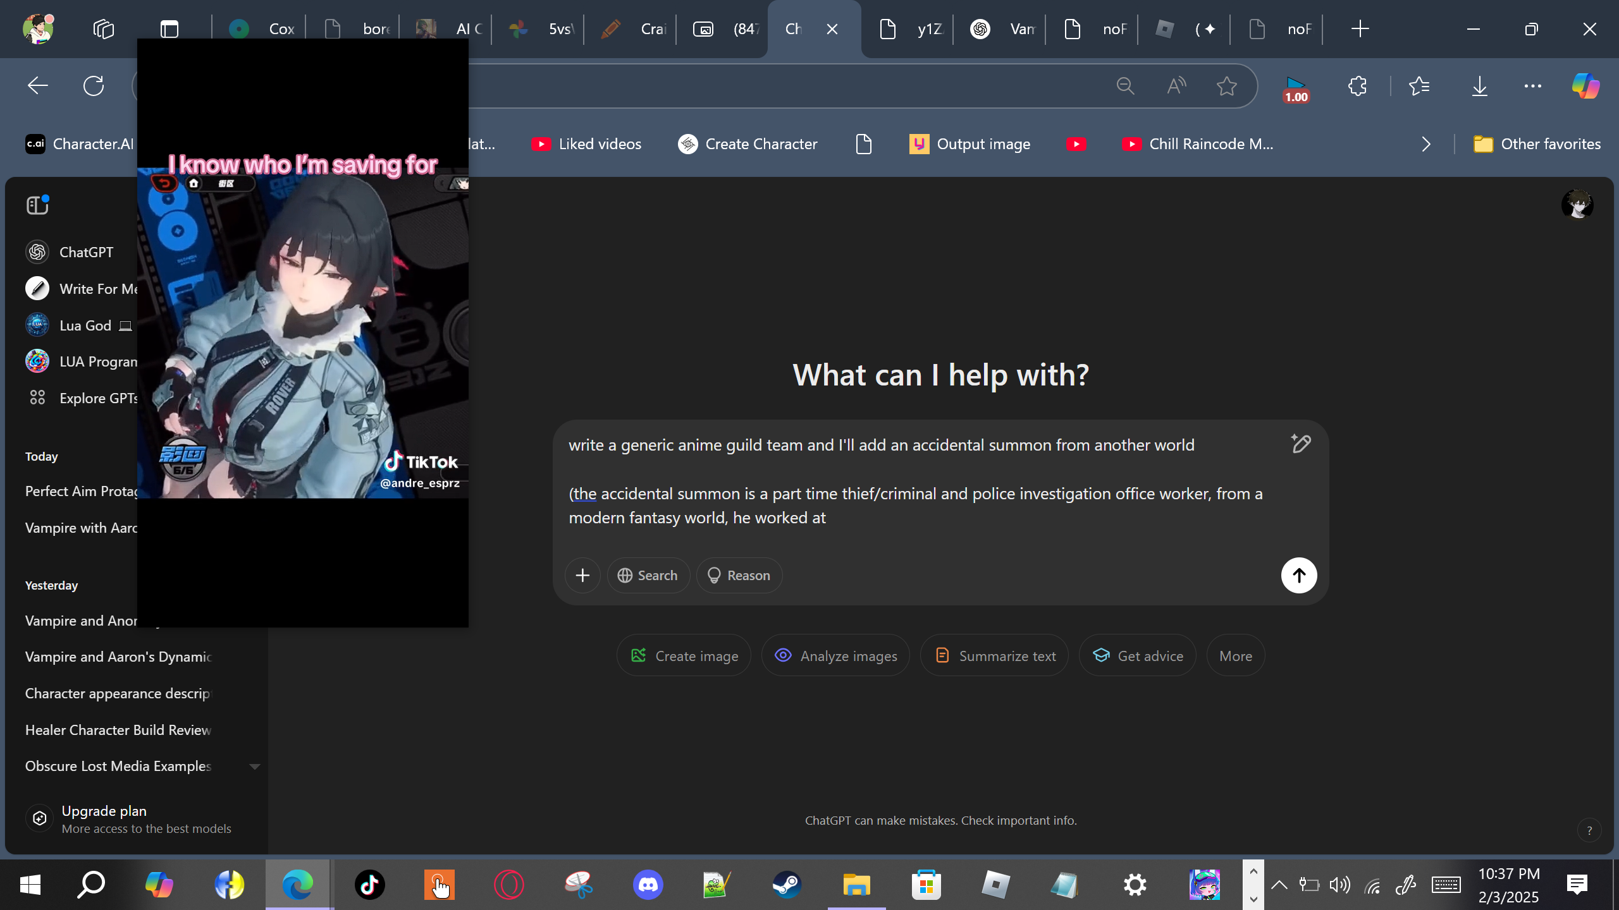The height and width of the screenshot is (910, 1619).
Task: Open the Chill Raincode bookmark
Action: point(1197,144)
